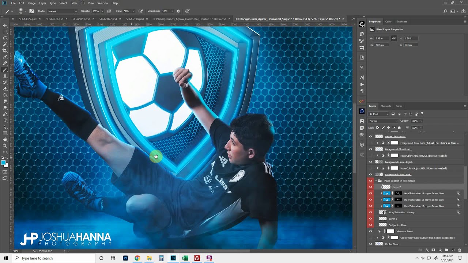The width and height of the screenshot is (468, 263).
Task: Select the Hand tool
Action: click(5, 139)
